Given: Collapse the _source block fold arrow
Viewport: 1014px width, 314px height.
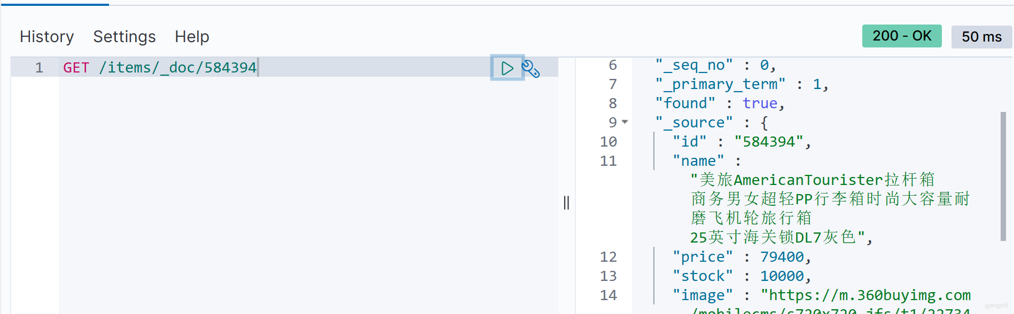Looking at the screenshot, I should [x=625, y=122].
